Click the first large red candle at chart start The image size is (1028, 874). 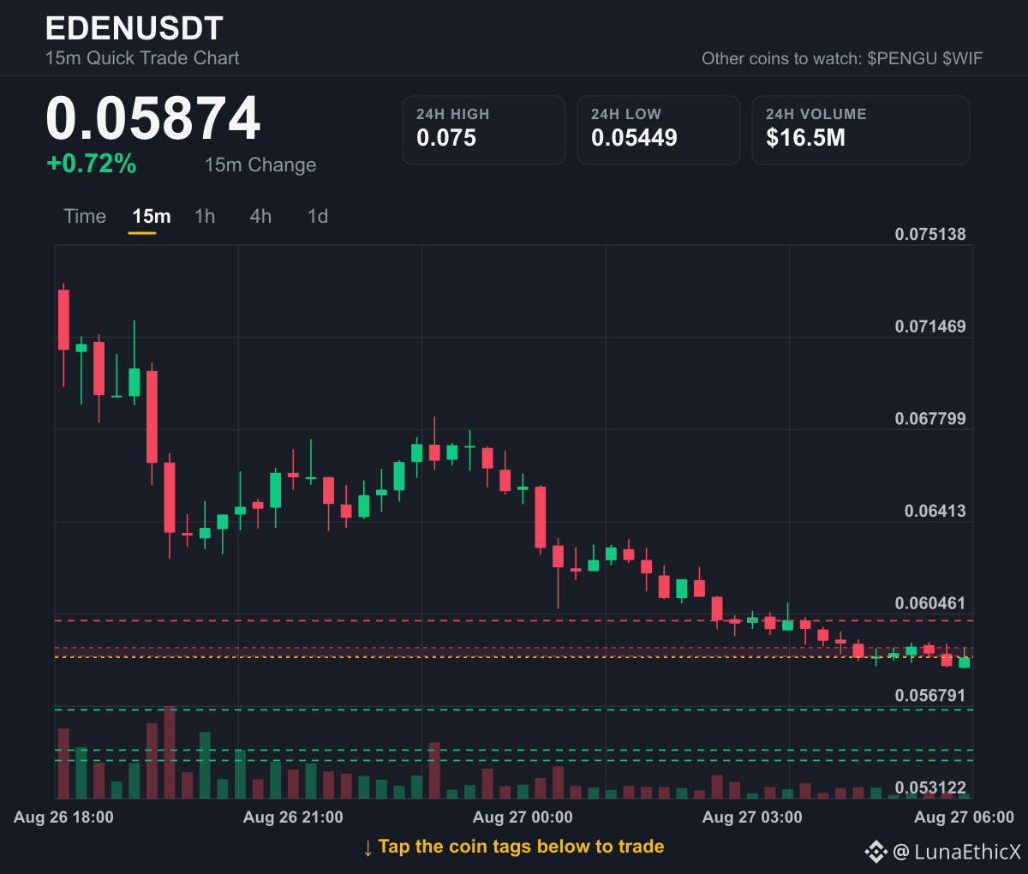point(63,320)
